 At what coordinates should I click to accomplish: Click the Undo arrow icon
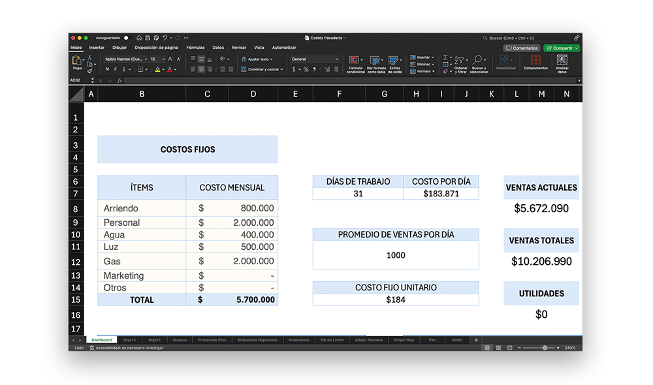[165, 38]
